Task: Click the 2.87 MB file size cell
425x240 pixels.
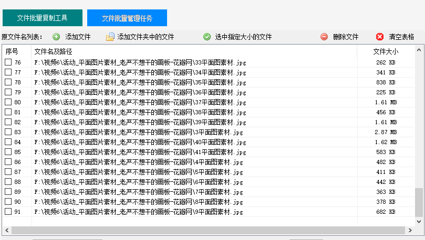Action: click(386, 132)
